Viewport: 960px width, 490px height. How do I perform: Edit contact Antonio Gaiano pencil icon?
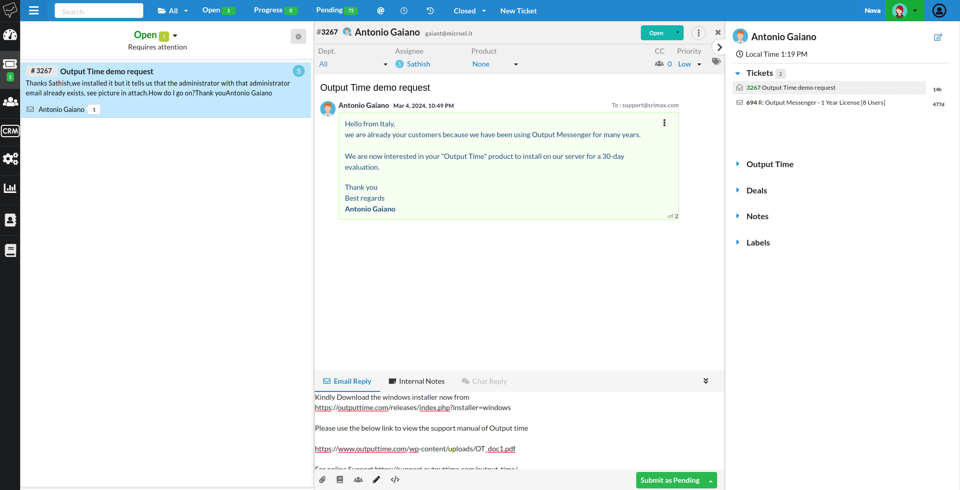click(x=938, y=37)
